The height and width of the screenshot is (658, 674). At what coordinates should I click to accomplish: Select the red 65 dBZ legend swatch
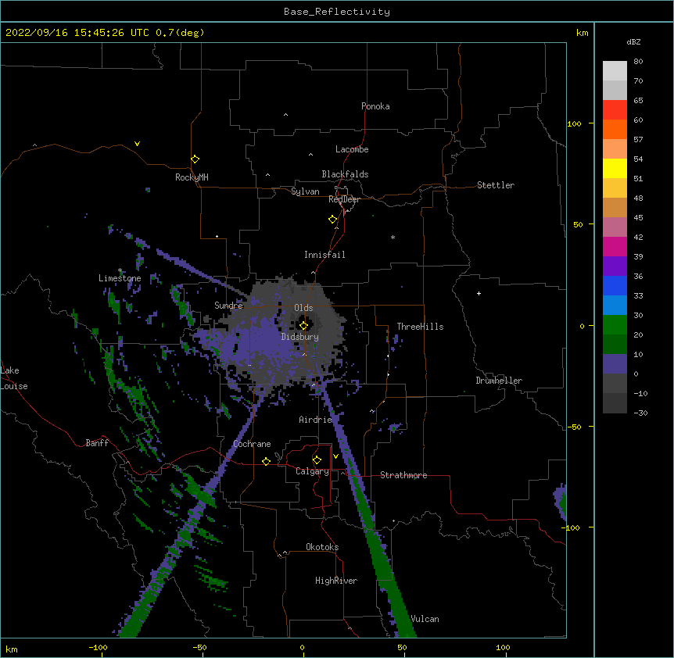[x=615, y=110]
